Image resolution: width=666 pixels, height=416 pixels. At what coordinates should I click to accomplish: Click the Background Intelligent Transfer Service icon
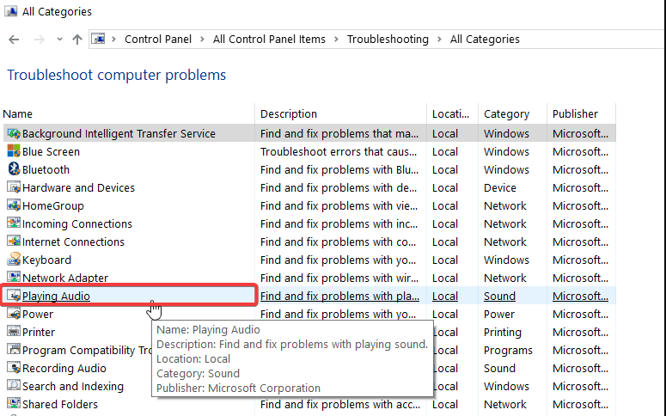[x=13, y=133]
